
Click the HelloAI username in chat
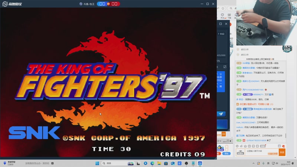pyautogui.click(x=239, y=127)
